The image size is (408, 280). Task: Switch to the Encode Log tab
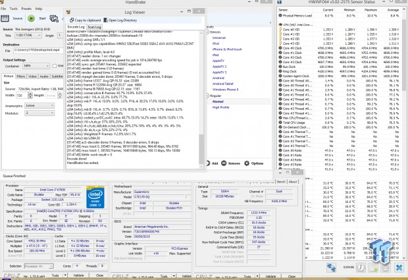[x=76, y=27]
